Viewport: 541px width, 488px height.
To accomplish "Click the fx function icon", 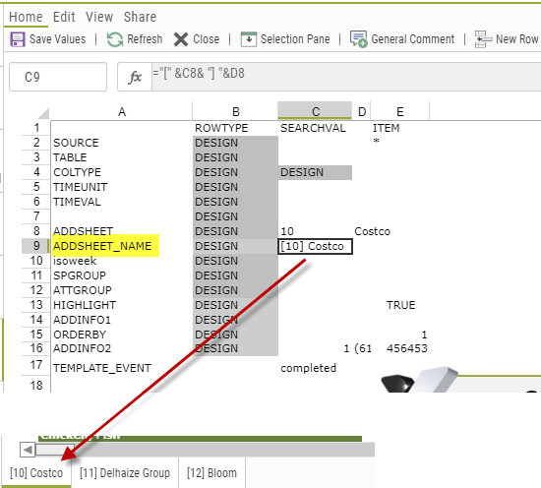I will 135,77.
